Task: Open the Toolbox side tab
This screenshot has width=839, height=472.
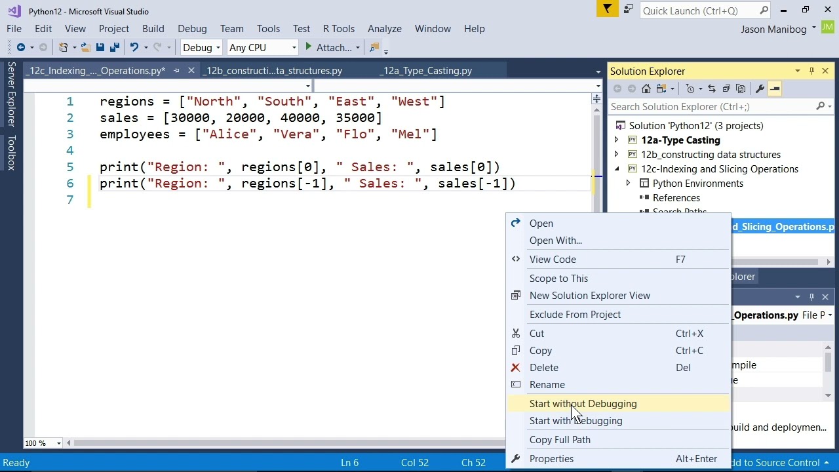Action: point(11,153)
